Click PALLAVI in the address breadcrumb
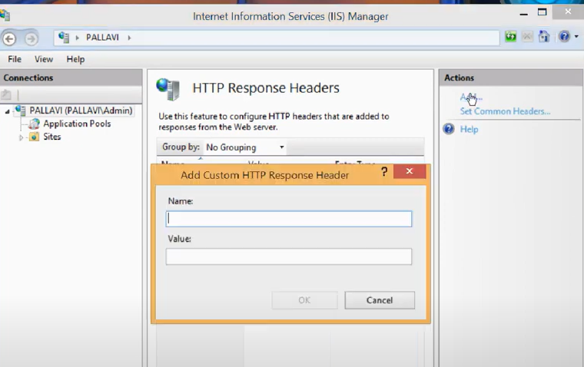The image size is (584, 367). coord(102,38)
